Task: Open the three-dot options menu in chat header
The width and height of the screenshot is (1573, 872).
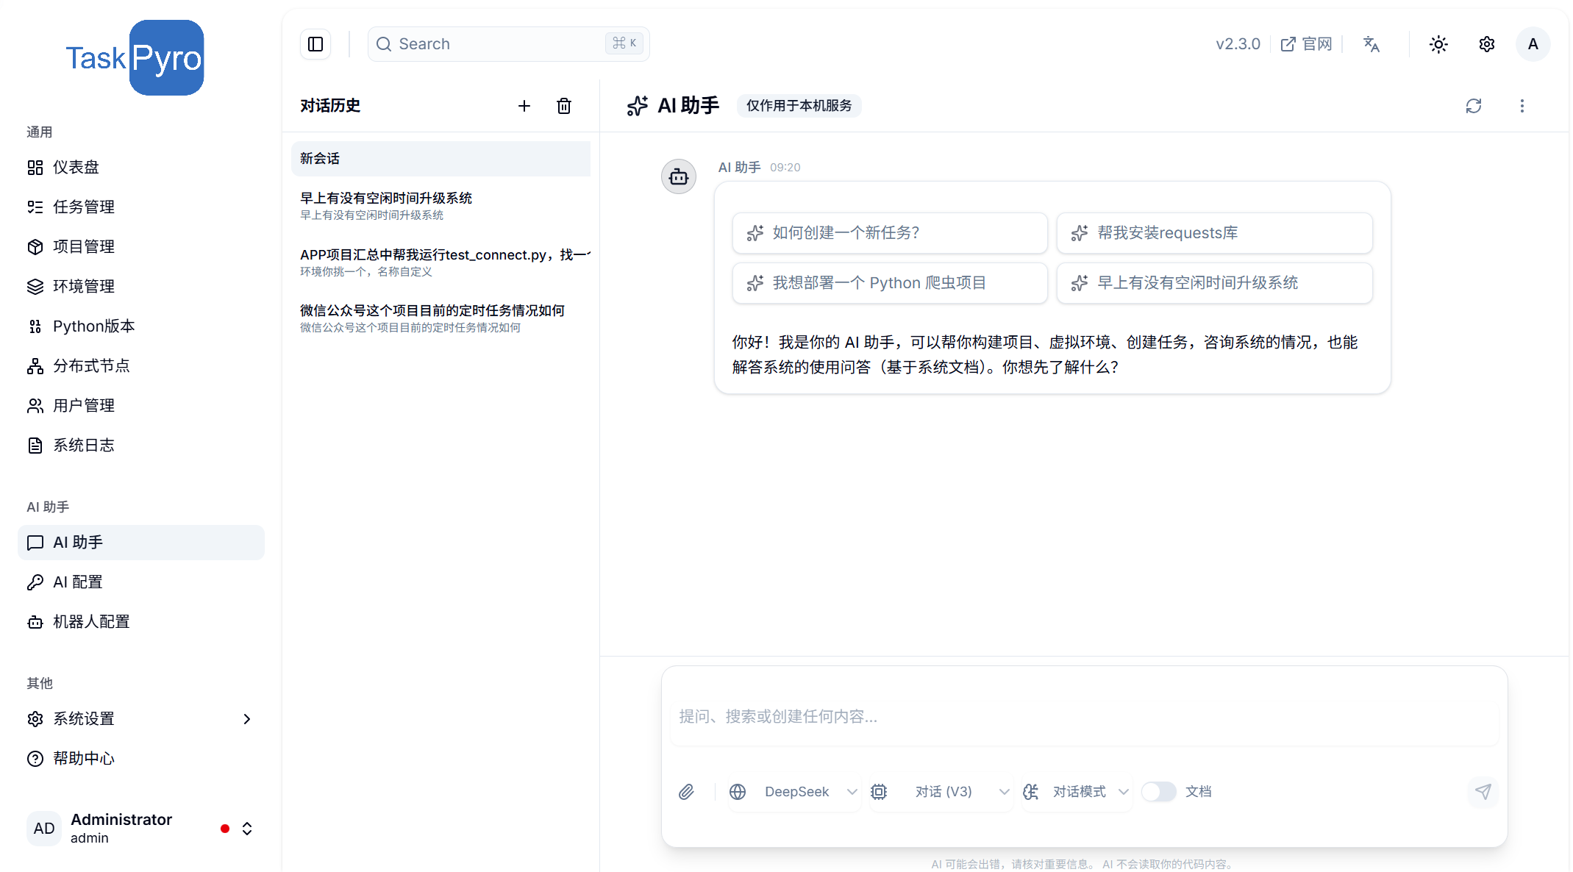Action: (1522, 106)
